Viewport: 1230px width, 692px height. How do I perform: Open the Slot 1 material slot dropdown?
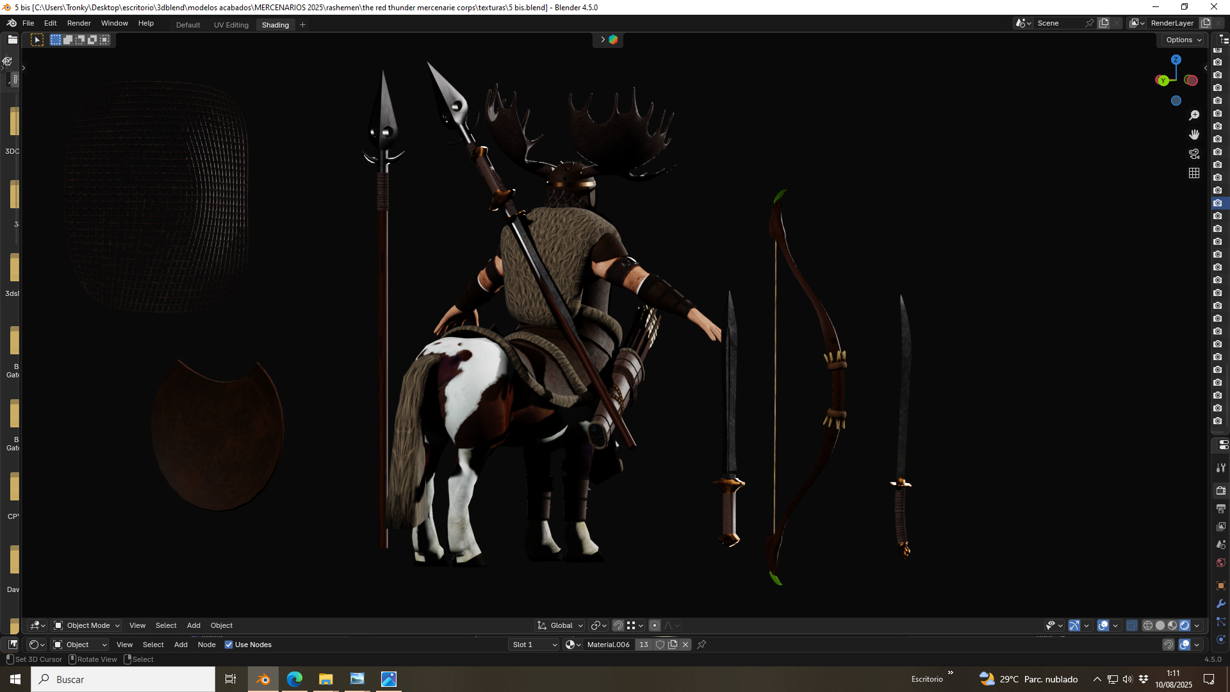[x=534, y=645]
